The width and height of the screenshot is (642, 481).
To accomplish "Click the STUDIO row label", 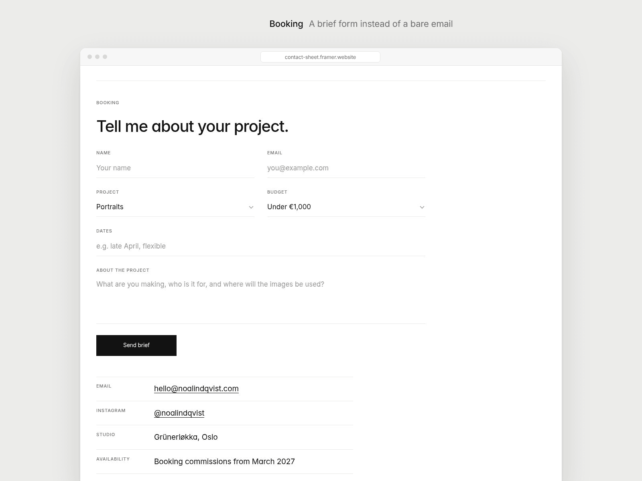I will pos(106,435).
